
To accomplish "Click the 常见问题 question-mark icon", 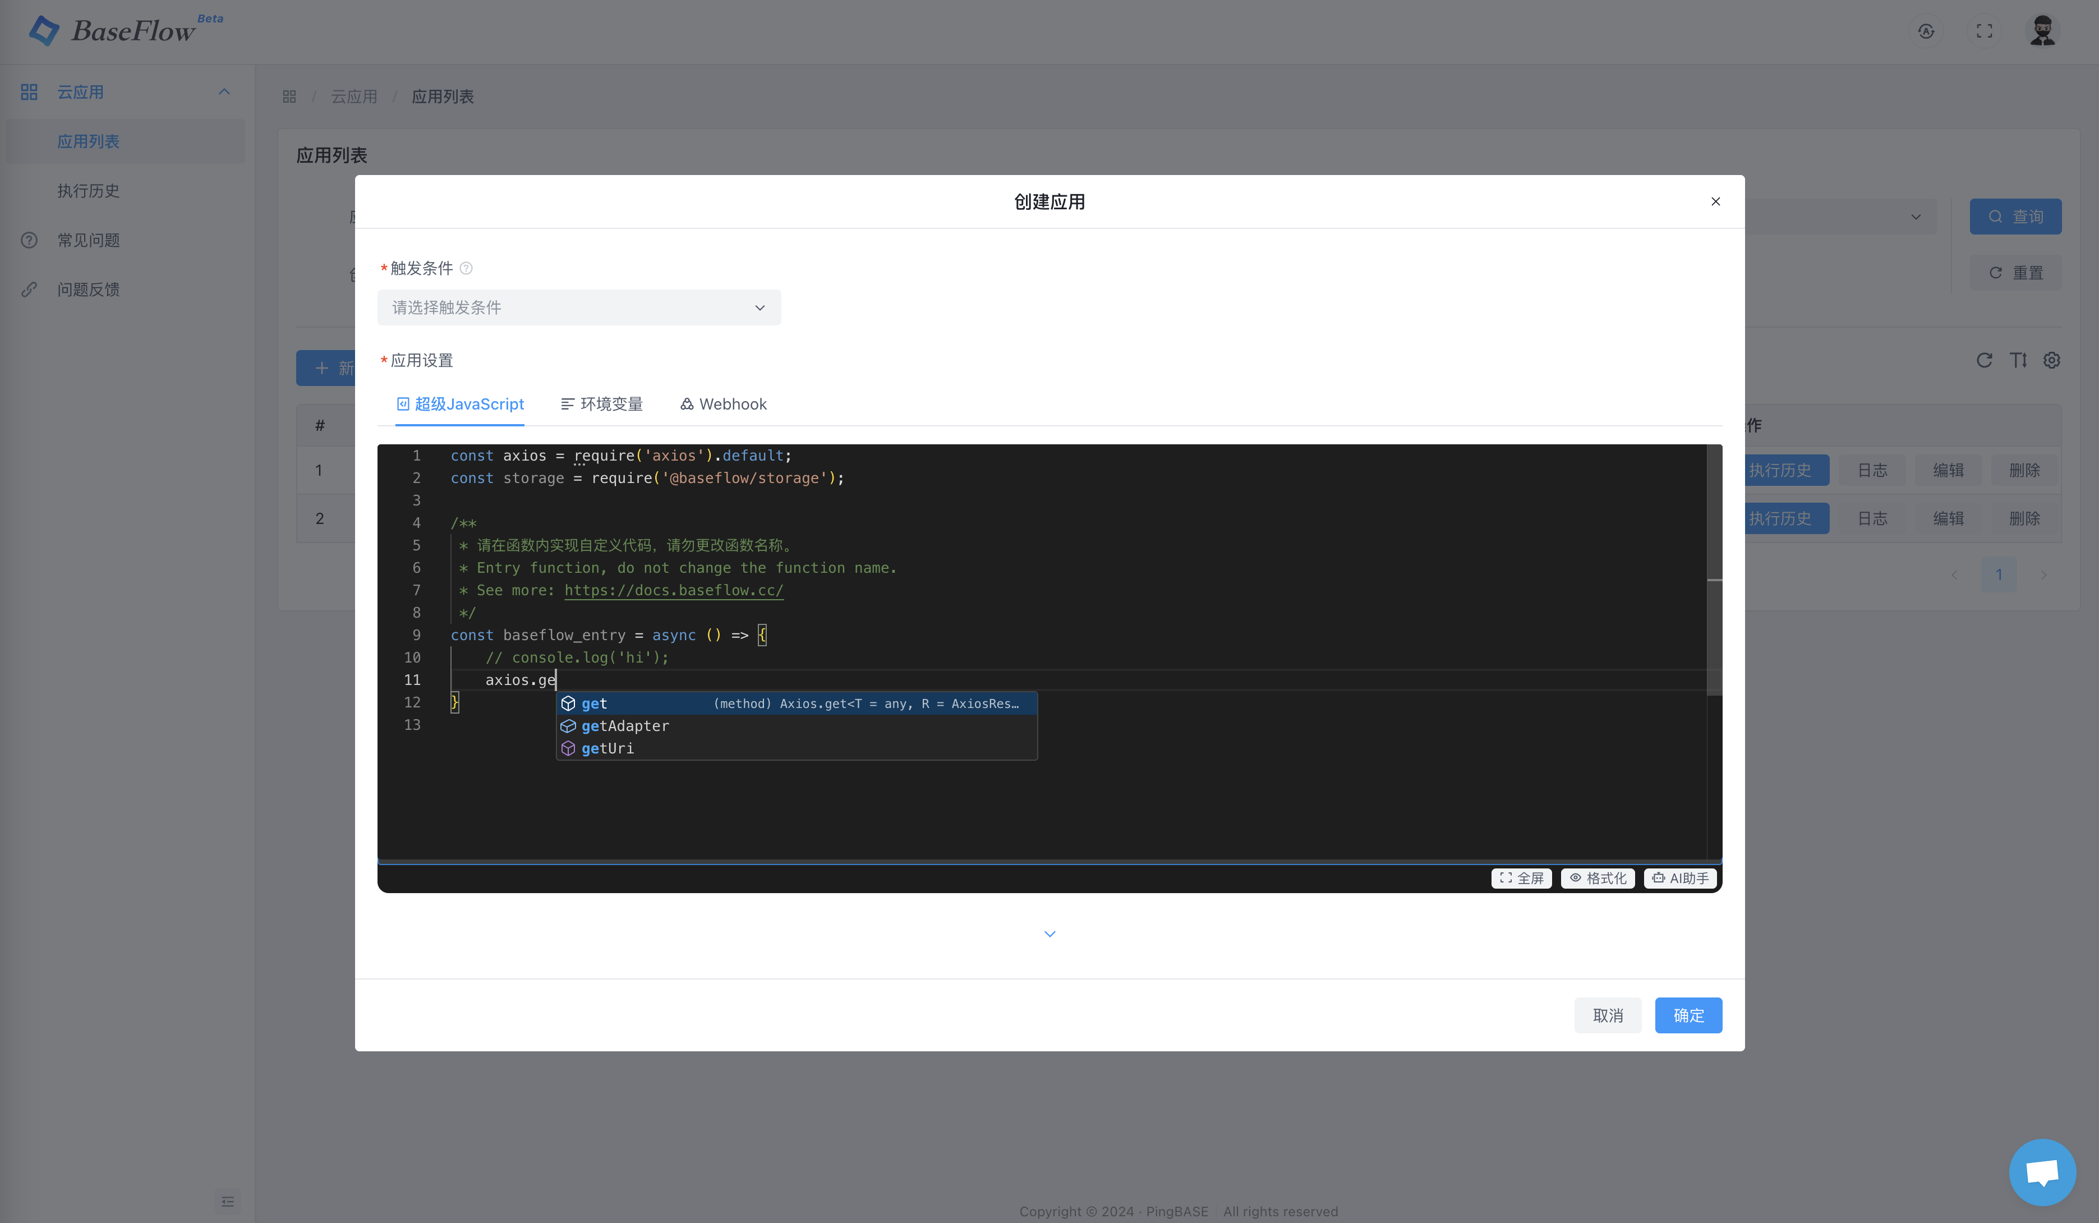I will pyautogui.click(x=29, y=240).
